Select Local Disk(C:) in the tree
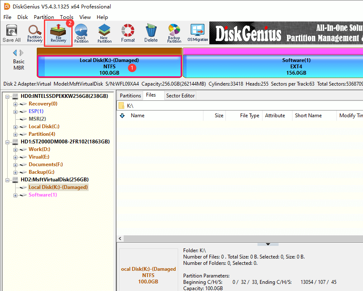The image size is (363, 291). click(44, 127)
